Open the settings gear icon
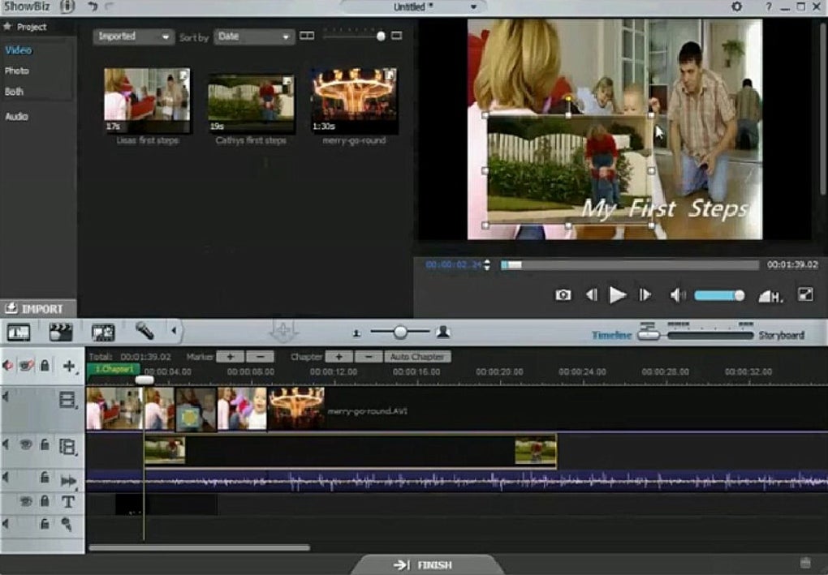 [x=736, y=6]
